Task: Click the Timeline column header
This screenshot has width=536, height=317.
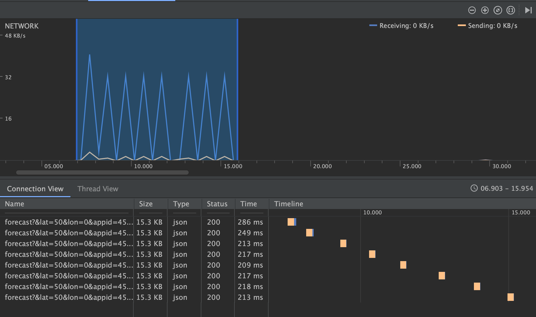Action: pos(402,204)
